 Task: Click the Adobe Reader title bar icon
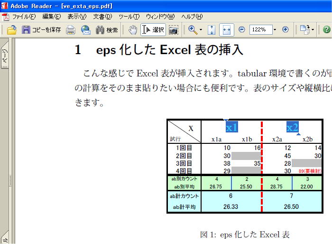(x=4, y=6)
